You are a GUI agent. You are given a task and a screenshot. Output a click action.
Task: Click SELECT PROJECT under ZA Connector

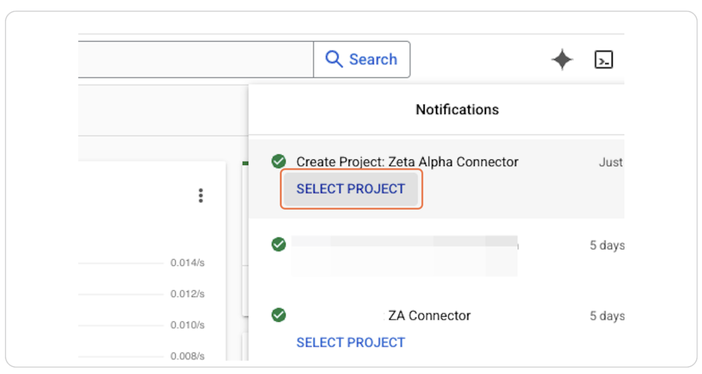coord(351,342)
